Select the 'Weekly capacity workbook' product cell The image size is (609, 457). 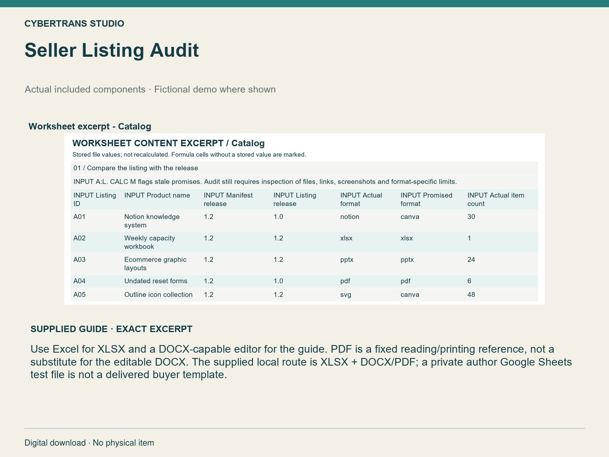(x=150, y=242)
